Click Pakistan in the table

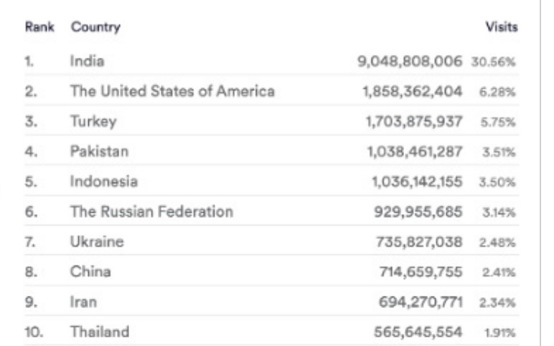point(99,151)
